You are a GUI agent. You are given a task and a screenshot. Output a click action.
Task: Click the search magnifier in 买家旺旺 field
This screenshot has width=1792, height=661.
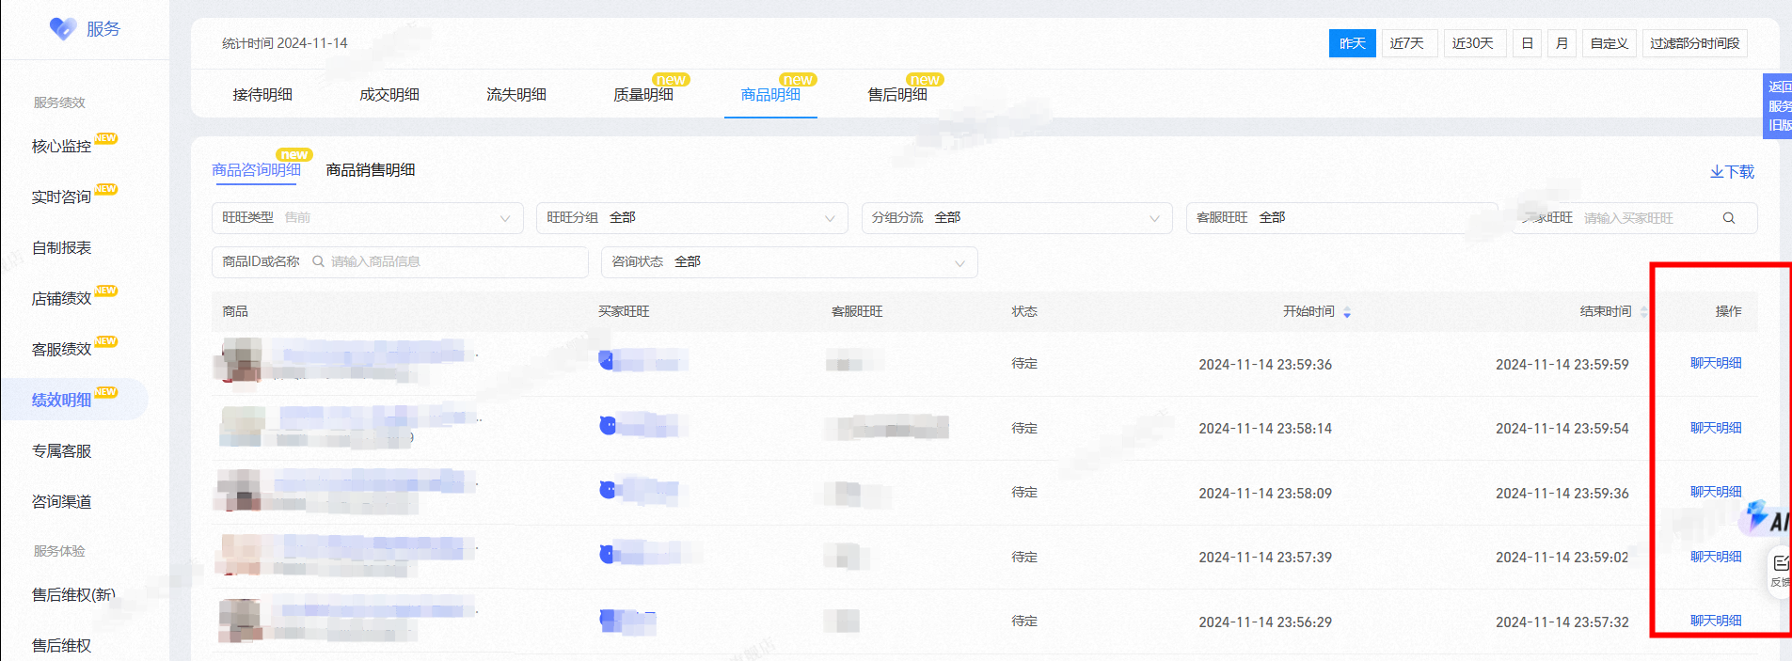point(1728,218)
